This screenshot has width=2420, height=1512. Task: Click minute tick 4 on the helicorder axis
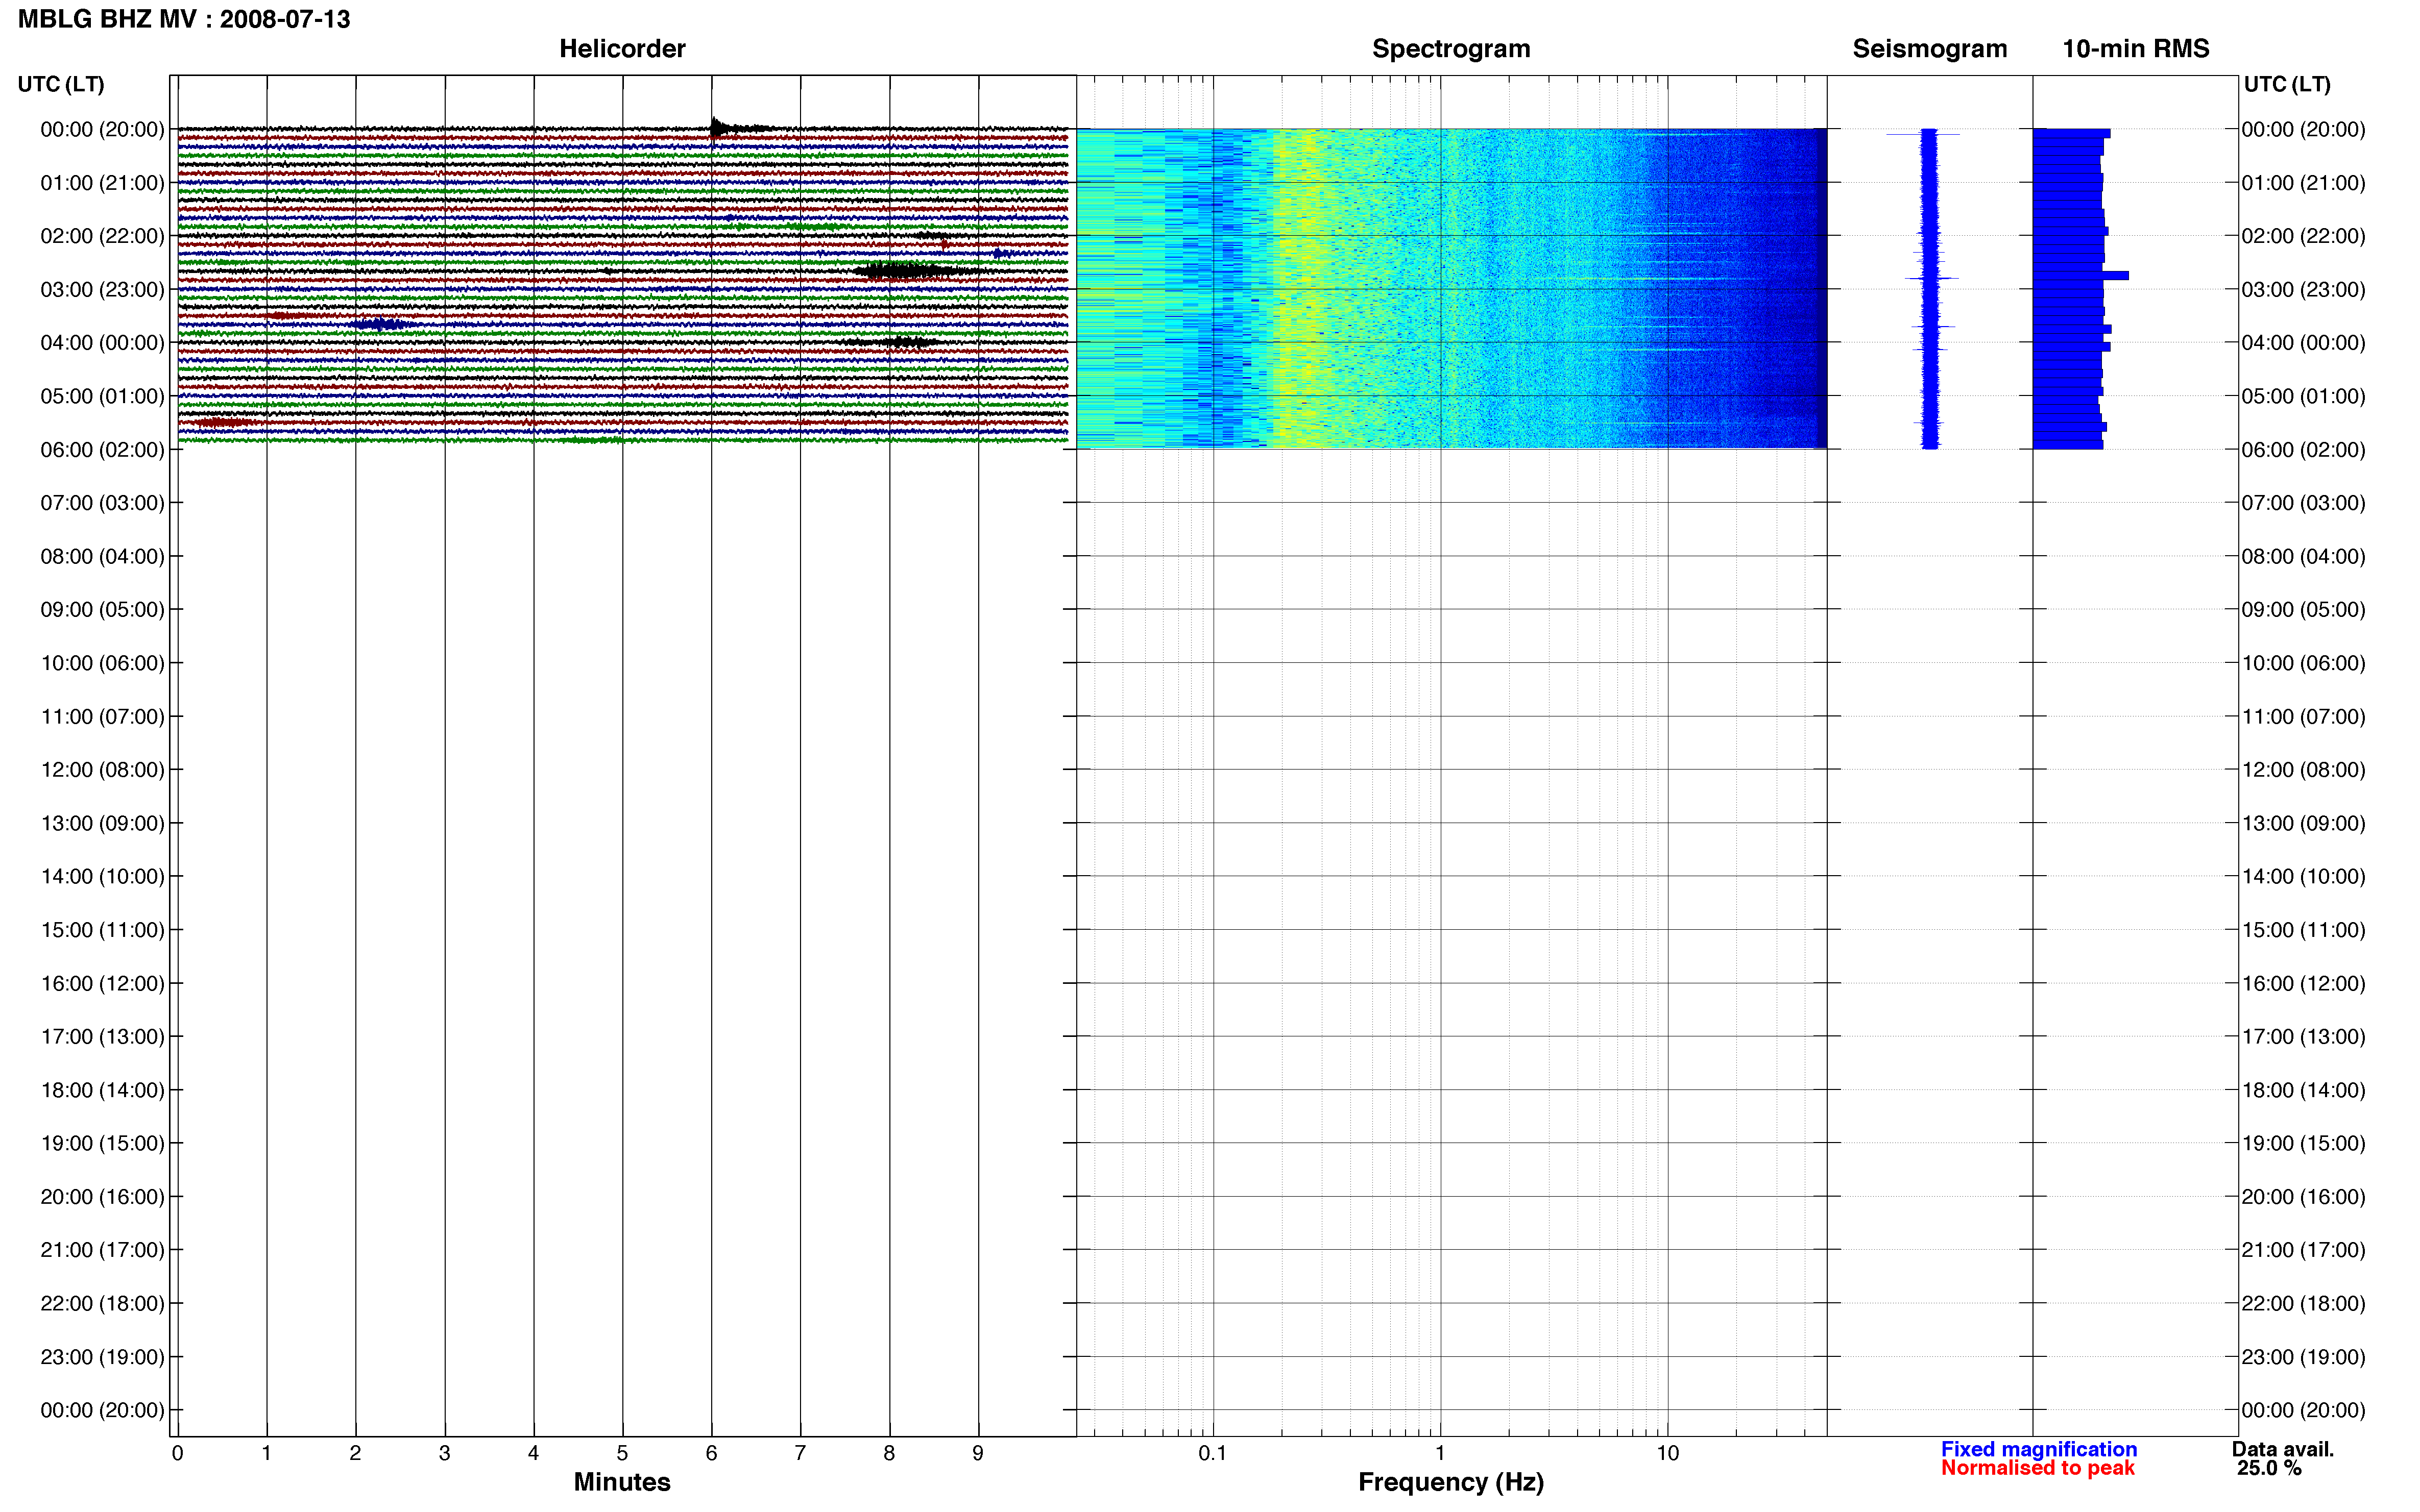click(x=533, y=1453)
